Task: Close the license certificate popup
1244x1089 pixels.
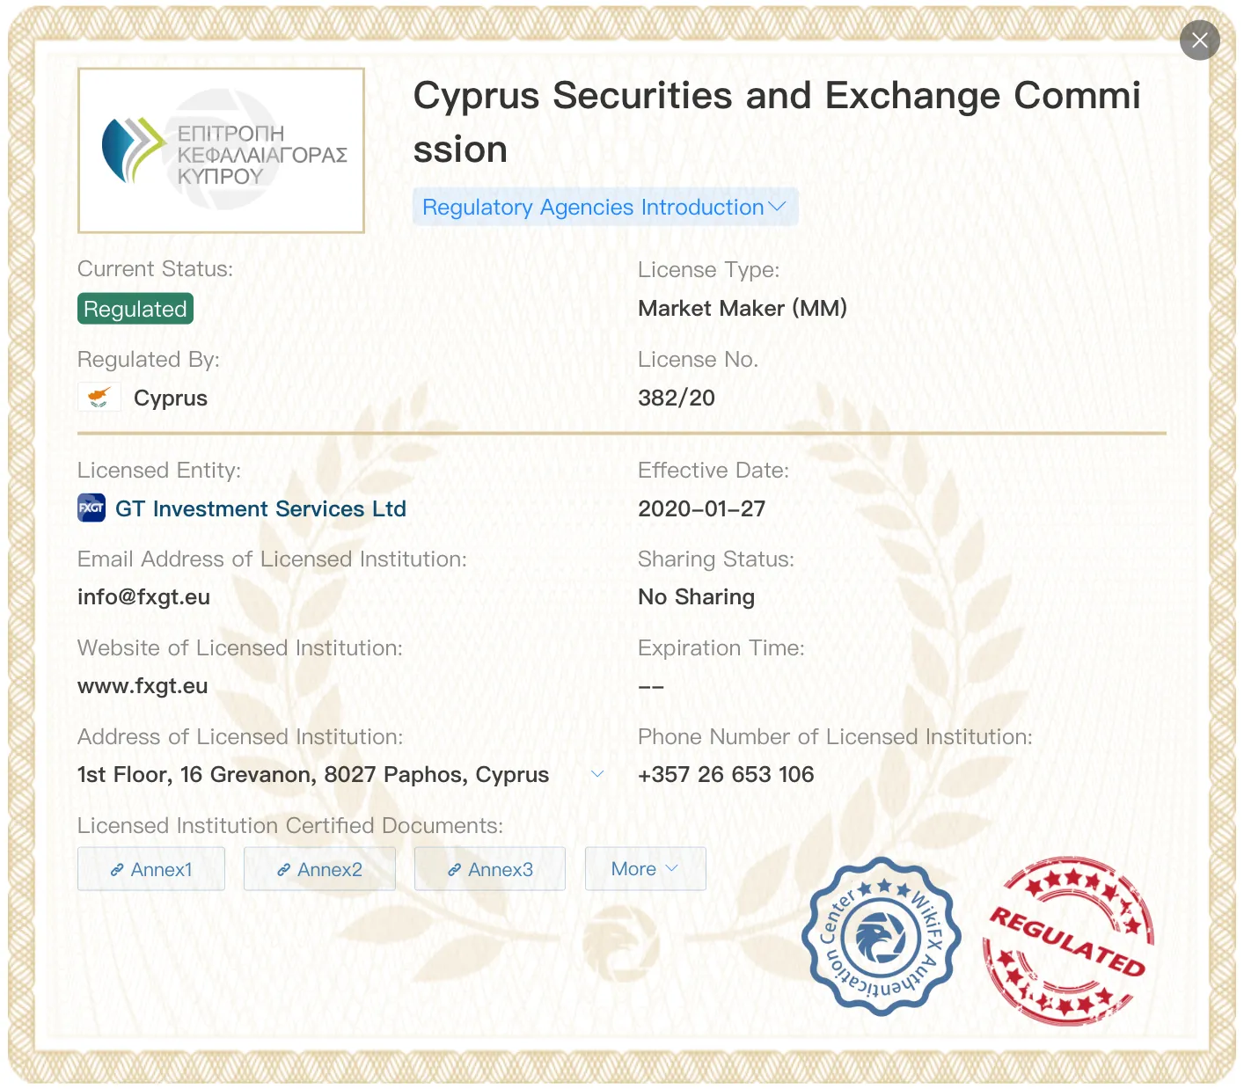Action: [x=1199, y=40]
